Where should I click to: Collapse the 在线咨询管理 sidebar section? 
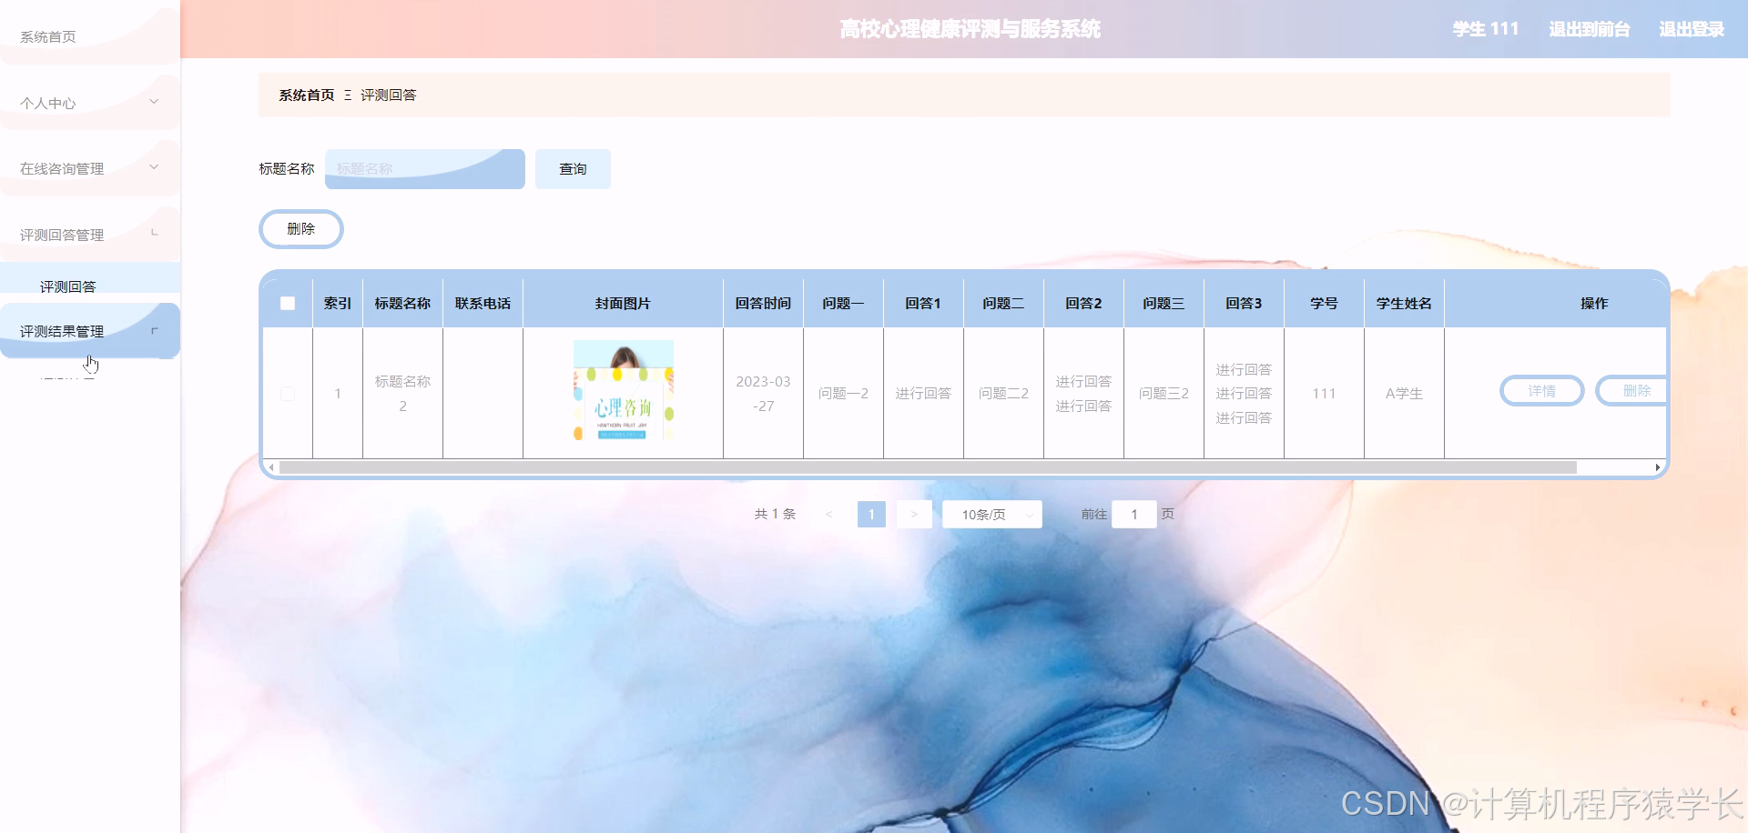[88, 167]
